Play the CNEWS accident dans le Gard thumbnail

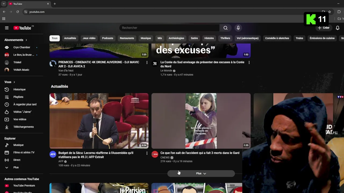pos(201,121)
